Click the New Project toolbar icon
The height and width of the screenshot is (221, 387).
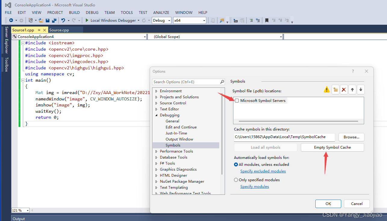coord(30,21)
